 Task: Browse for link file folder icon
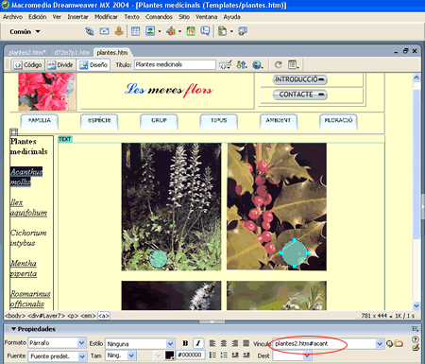click(399, 343)
